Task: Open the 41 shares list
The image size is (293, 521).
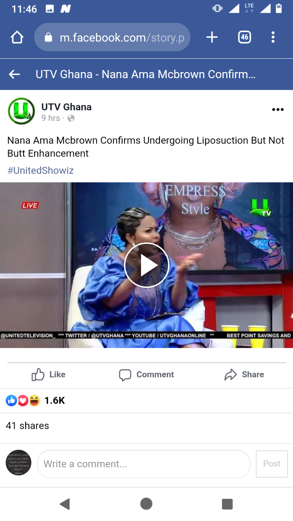Action: point(27,426)
